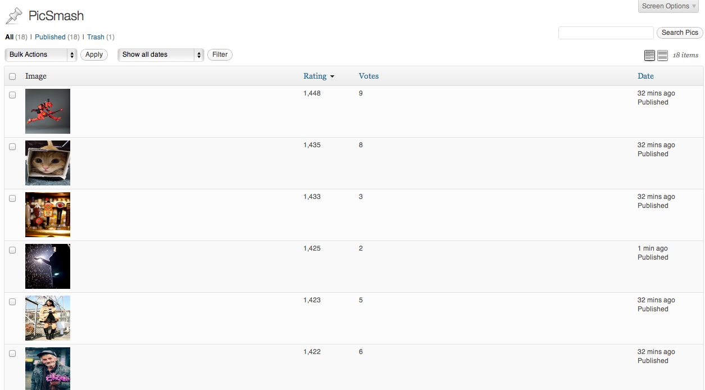705x390 pixels.
Task: Check the row rated 1,425
Action: 12,250
